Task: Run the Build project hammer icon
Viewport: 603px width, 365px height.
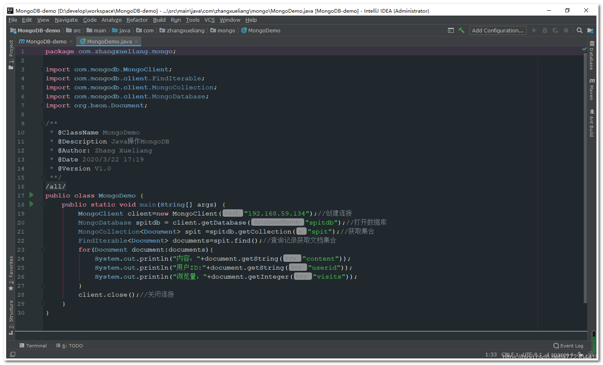Action: 461,30
